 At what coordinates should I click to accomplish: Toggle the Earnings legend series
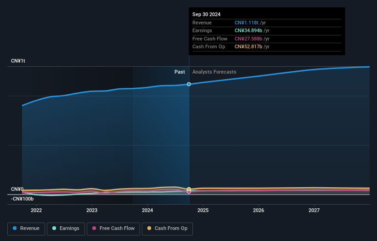(x=66, y=229)
